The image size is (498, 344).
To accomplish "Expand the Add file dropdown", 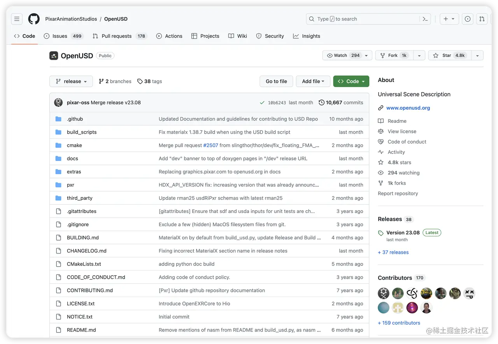I will click(x=313, y=81).
